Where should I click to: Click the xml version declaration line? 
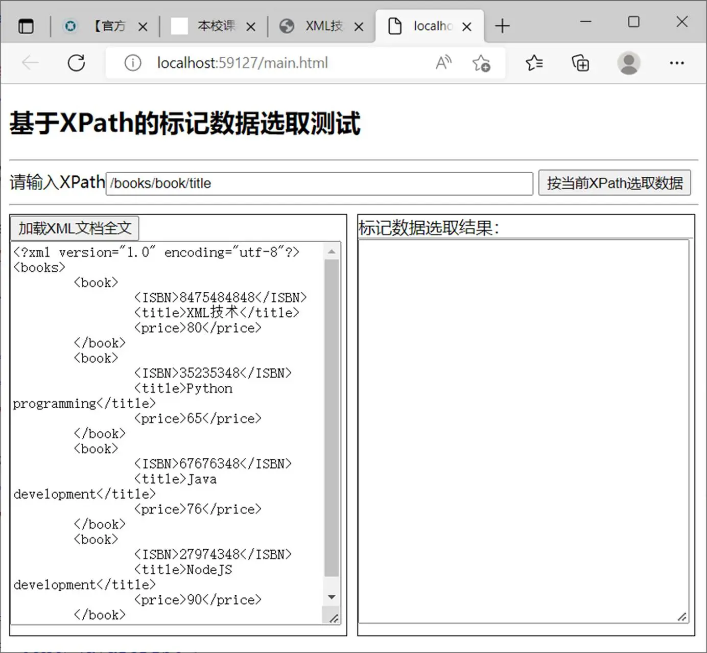click(x=156, y=252)
